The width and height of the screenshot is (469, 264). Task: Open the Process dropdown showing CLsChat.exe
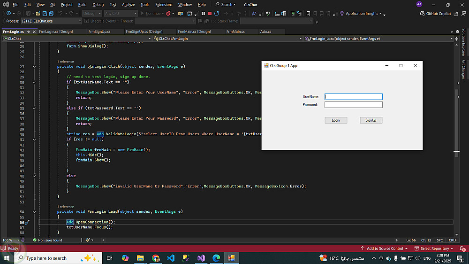(x=79, y=21)
